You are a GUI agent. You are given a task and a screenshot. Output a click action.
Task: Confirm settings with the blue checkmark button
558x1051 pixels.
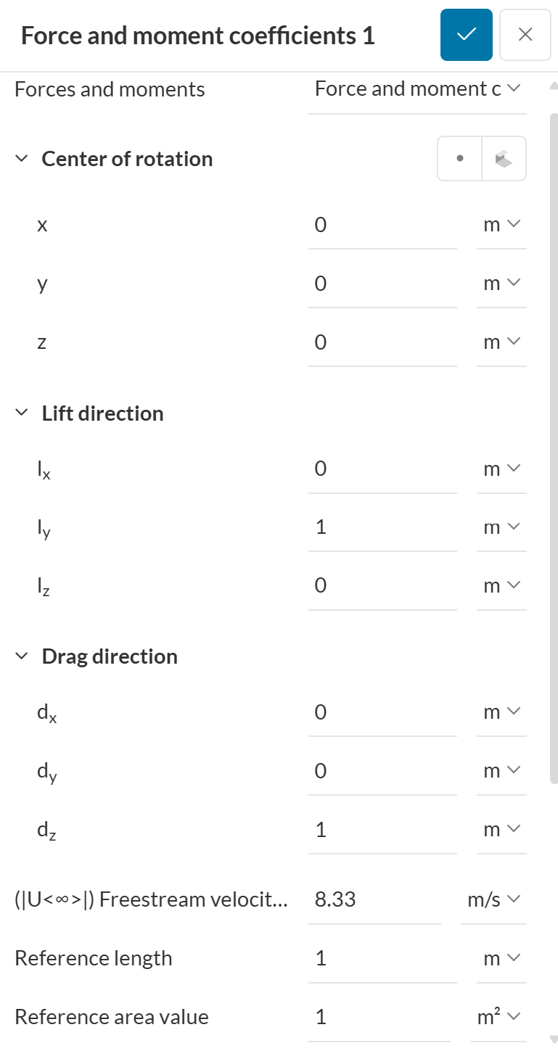pos(466,35)
